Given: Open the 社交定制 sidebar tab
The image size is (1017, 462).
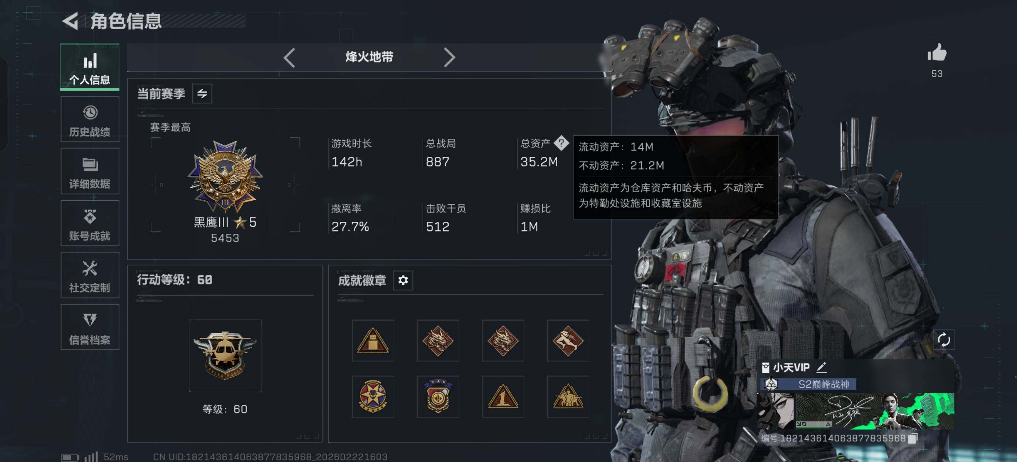Looking at the screenshot, I should [90, 275].
